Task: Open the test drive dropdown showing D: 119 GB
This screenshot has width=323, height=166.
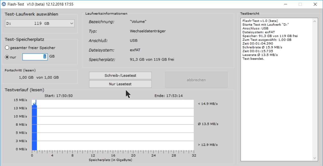Action: point(40,23)
